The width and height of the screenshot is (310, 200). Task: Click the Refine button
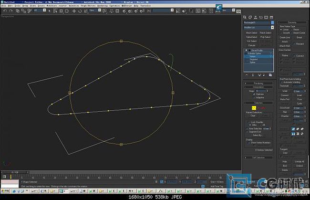point(285,55)
